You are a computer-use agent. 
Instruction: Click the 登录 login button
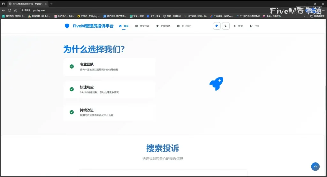click(238, 26)
